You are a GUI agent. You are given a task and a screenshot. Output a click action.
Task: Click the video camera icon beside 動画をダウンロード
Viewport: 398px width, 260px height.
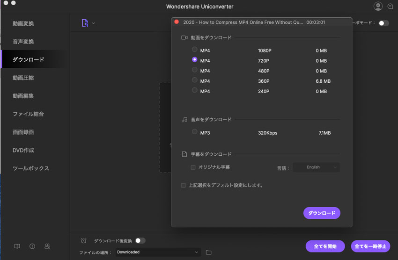pos(184,37)
